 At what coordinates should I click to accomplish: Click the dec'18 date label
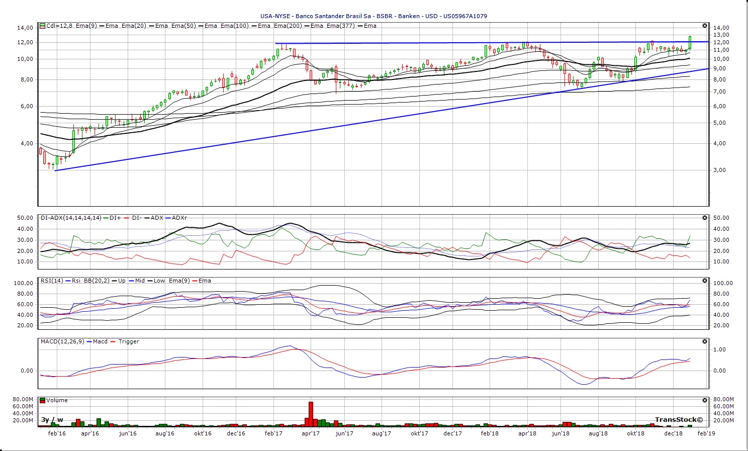click(x=673, y=433)
